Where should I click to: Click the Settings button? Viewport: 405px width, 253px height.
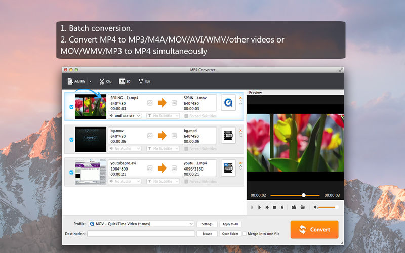coord(207,224)
